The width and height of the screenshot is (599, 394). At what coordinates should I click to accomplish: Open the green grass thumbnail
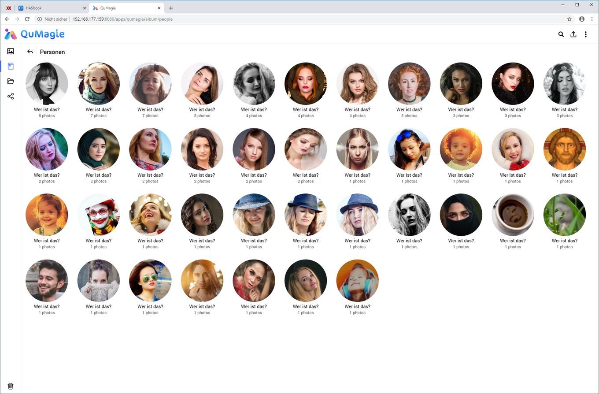[565, 215]
